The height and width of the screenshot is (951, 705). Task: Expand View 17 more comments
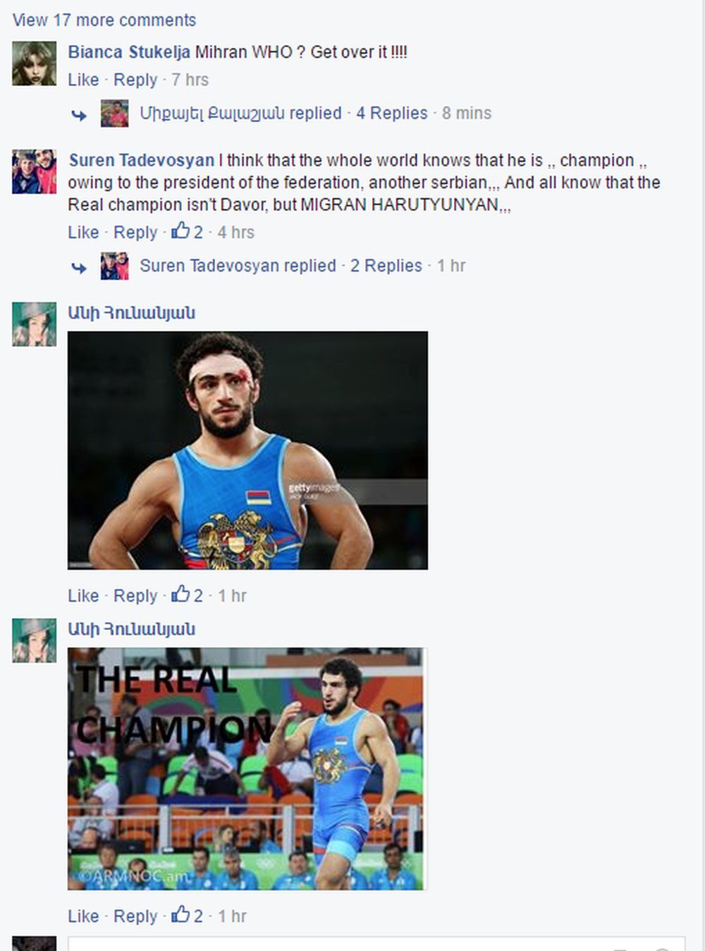coord(104,20)
